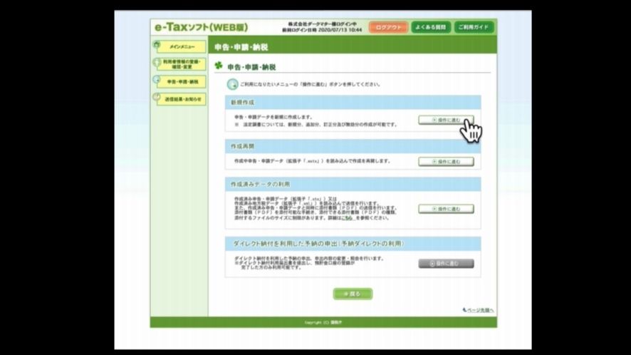This screenshot has height=355, width=631.
Task: Click the green 戻る back button
Action: click(353, 294)
